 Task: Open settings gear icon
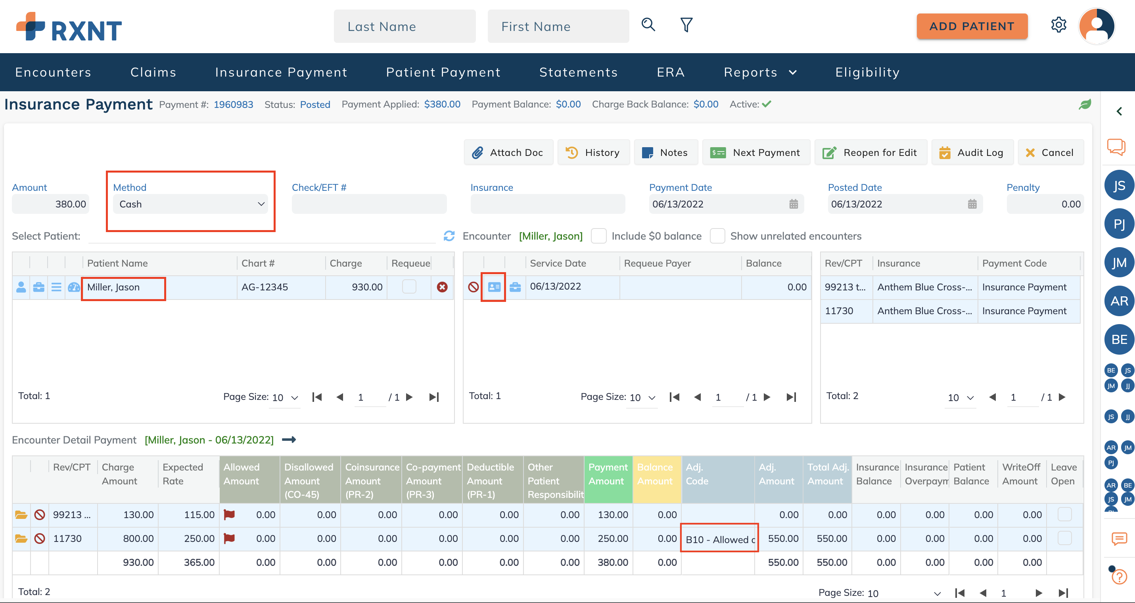1058,25
